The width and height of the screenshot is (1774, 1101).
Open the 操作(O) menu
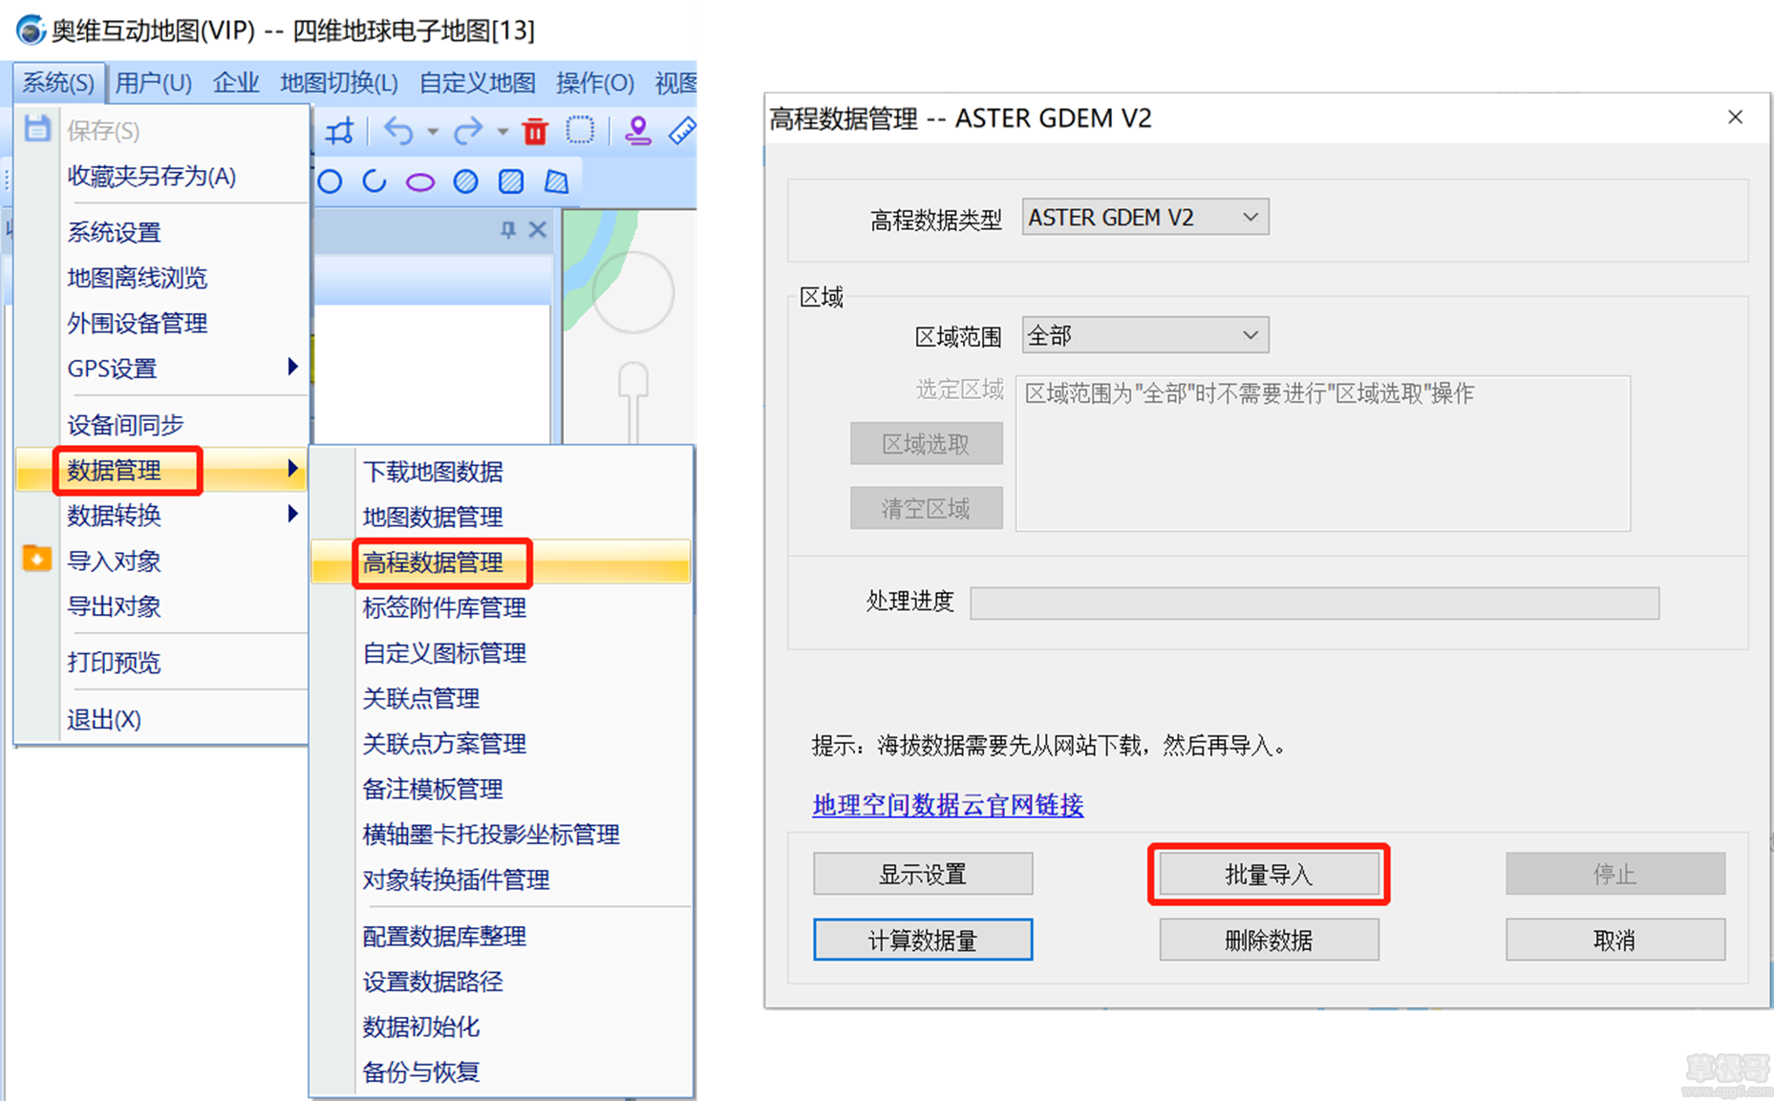594,83
